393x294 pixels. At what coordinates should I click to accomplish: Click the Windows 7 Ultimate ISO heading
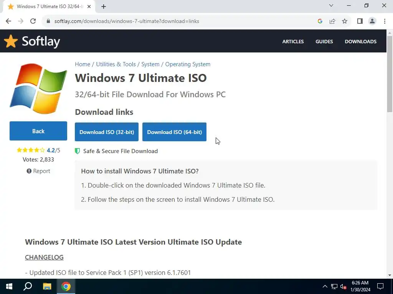pyautogui.click(x=141, y=78)
